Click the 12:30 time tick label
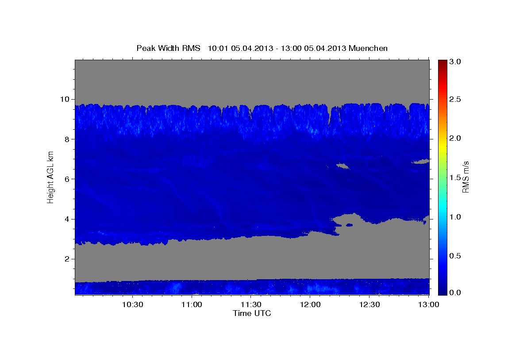531x354 pixels. (369, 305)
